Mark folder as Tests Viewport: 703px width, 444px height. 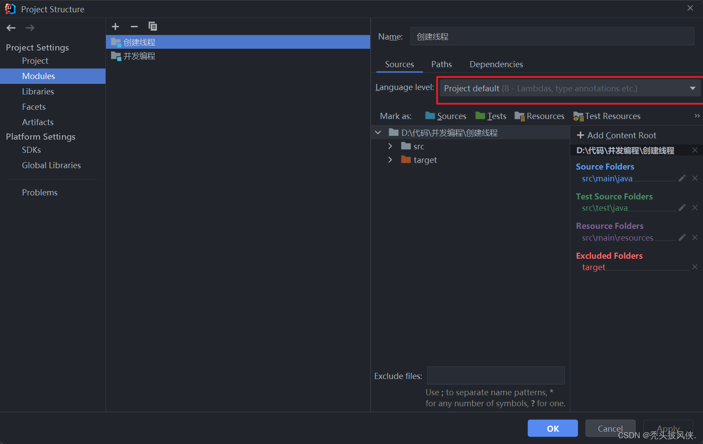[x=491, y=116]
